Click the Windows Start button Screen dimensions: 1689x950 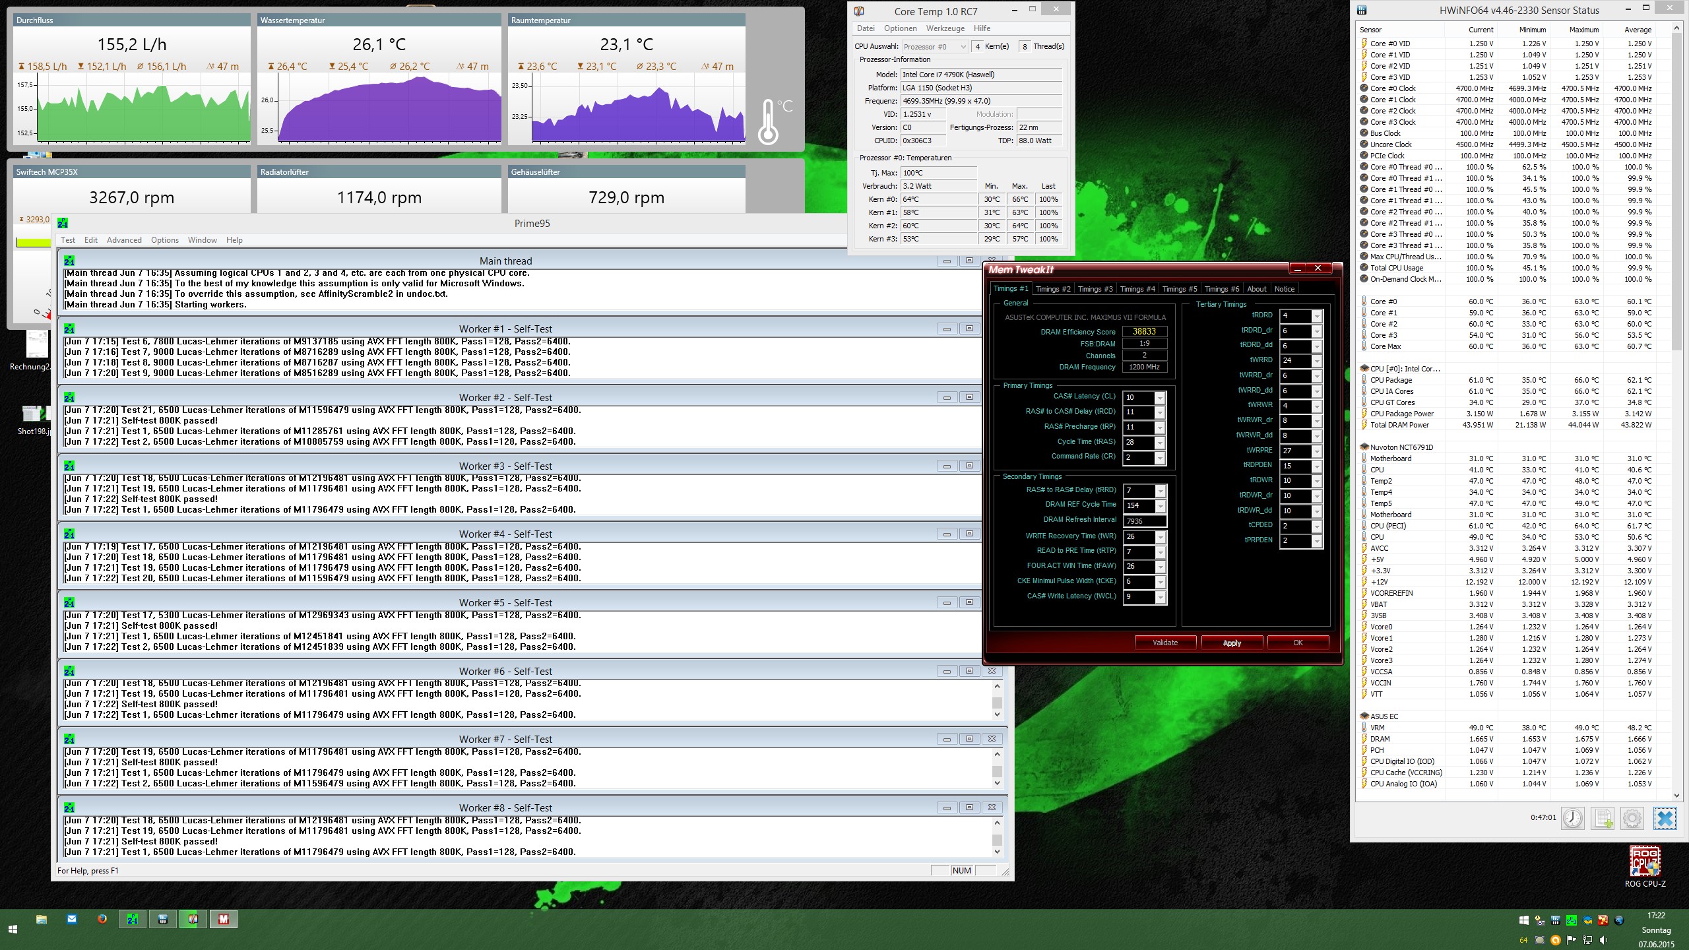tap(13, 929)
